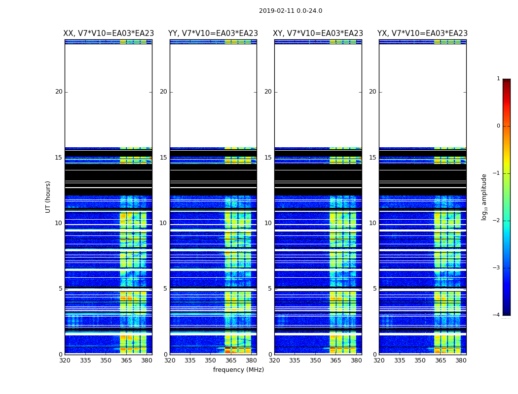This screenshot has width=518, height=394.
Task: Click the 20 hour tick left of XX panel
Action: 59,92
